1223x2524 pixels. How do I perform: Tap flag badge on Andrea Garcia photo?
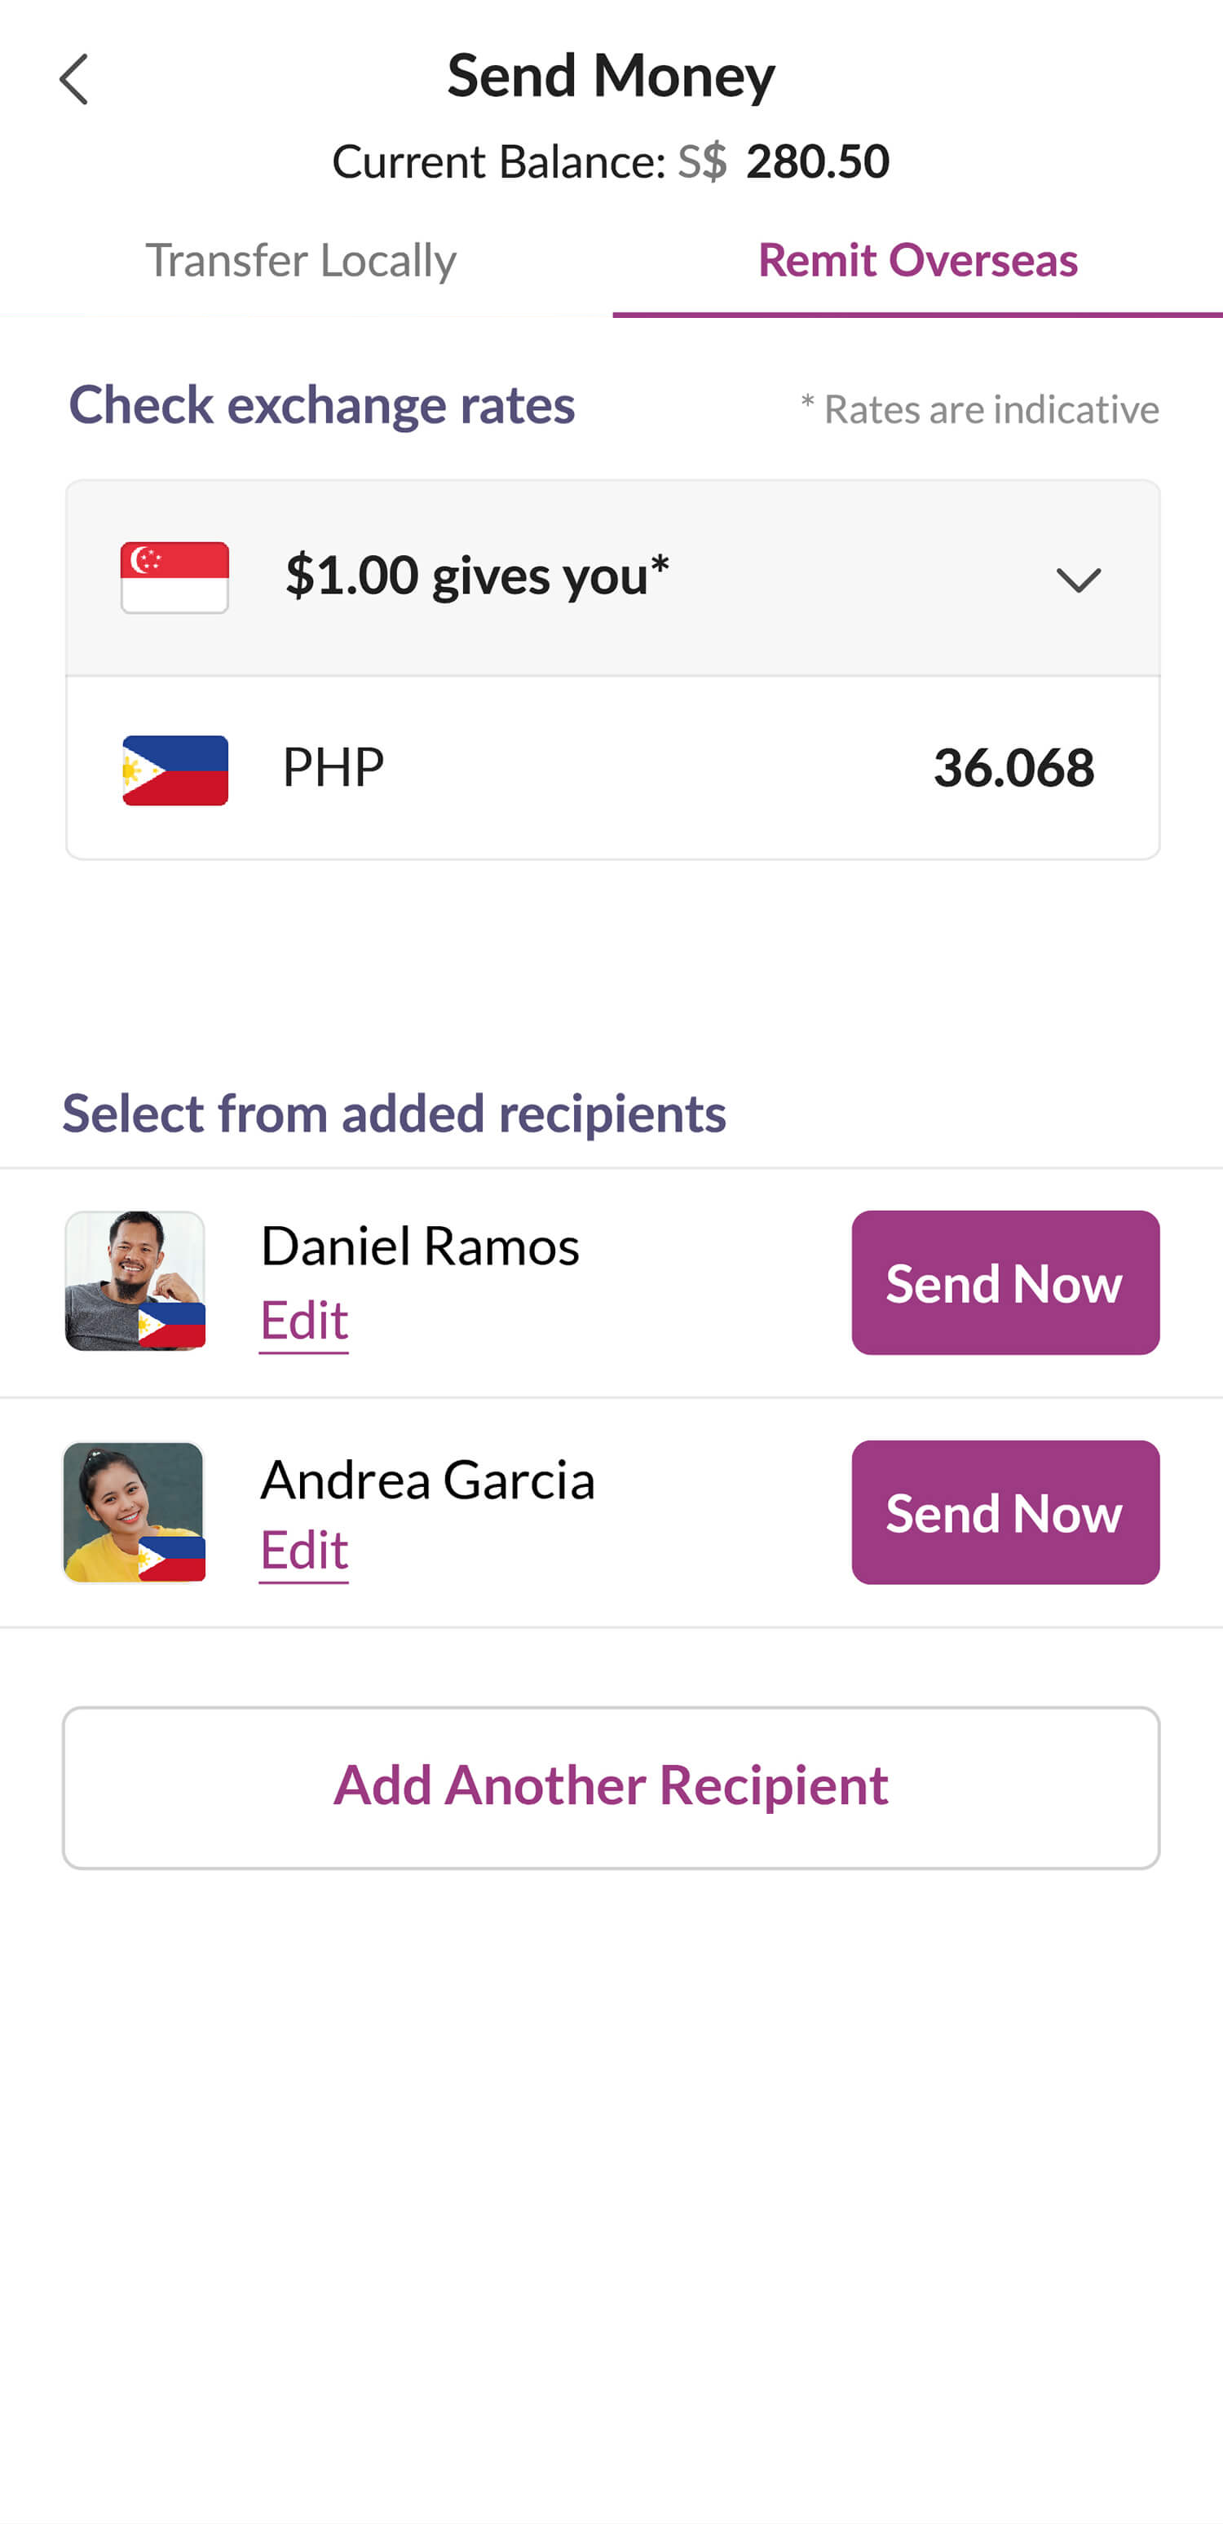click(171, 1558)
